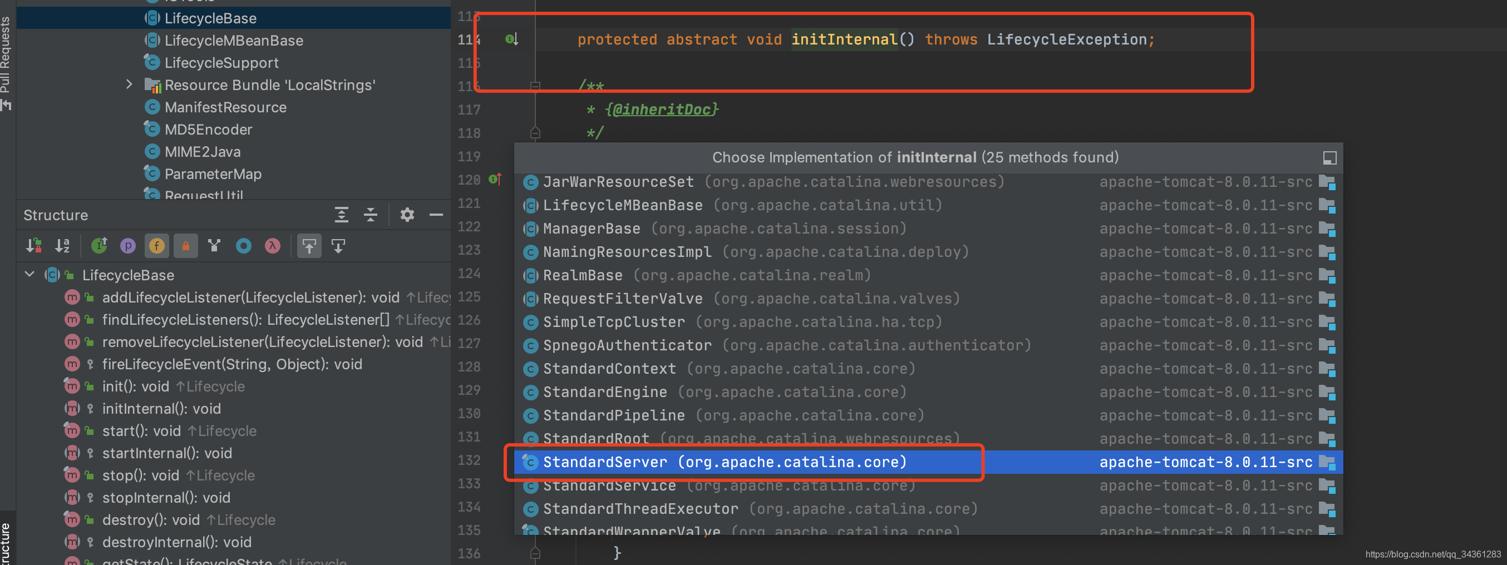Choose ManagerBase implementation
Image resolution: width=1507 pixels, height=565 pixels.
tap(928, 229)
